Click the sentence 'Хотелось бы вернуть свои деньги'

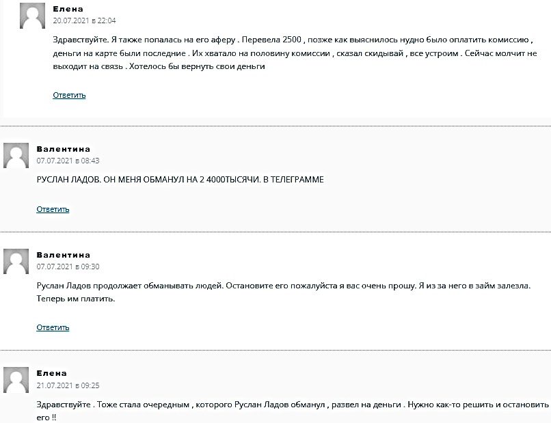pos(197,66)
